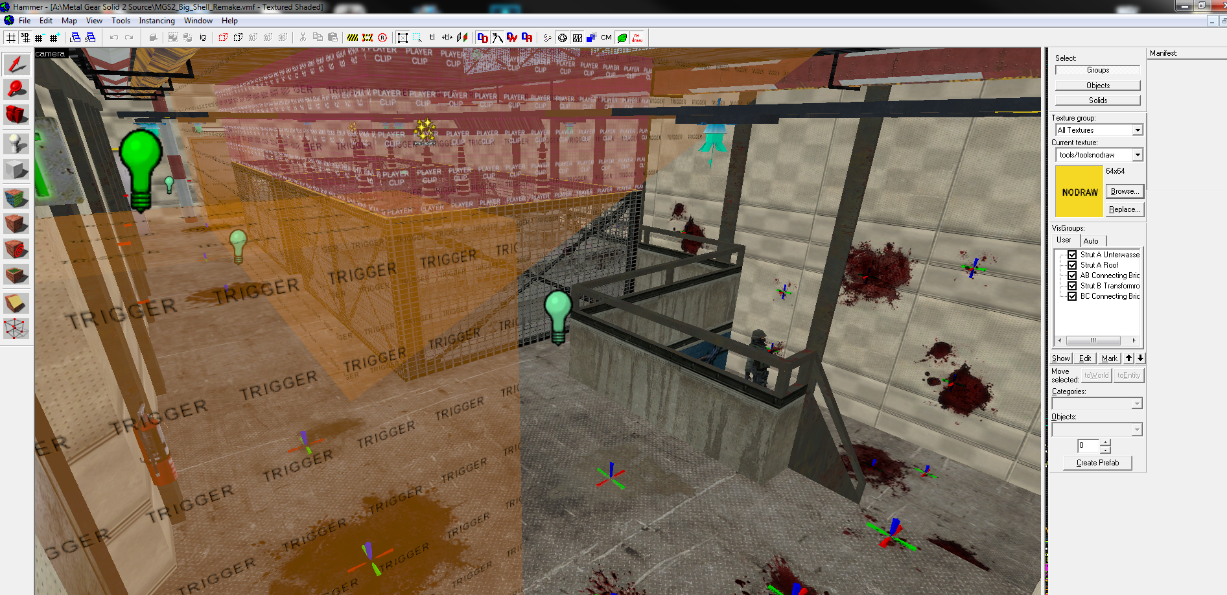Click the green leaf toolbar icon
The image size is (1227, 595).
622,38
